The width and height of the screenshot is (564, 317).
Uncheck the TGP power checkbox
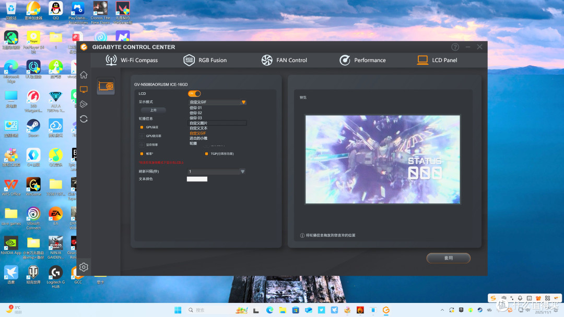206,154
